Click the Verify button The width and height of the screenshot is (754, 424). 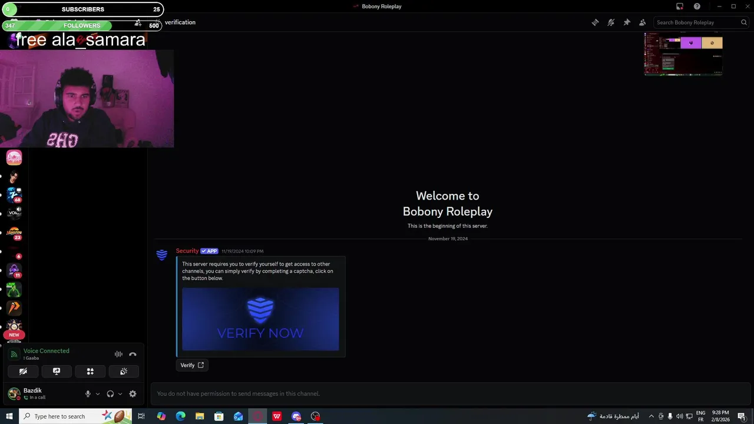pos(192,365)
